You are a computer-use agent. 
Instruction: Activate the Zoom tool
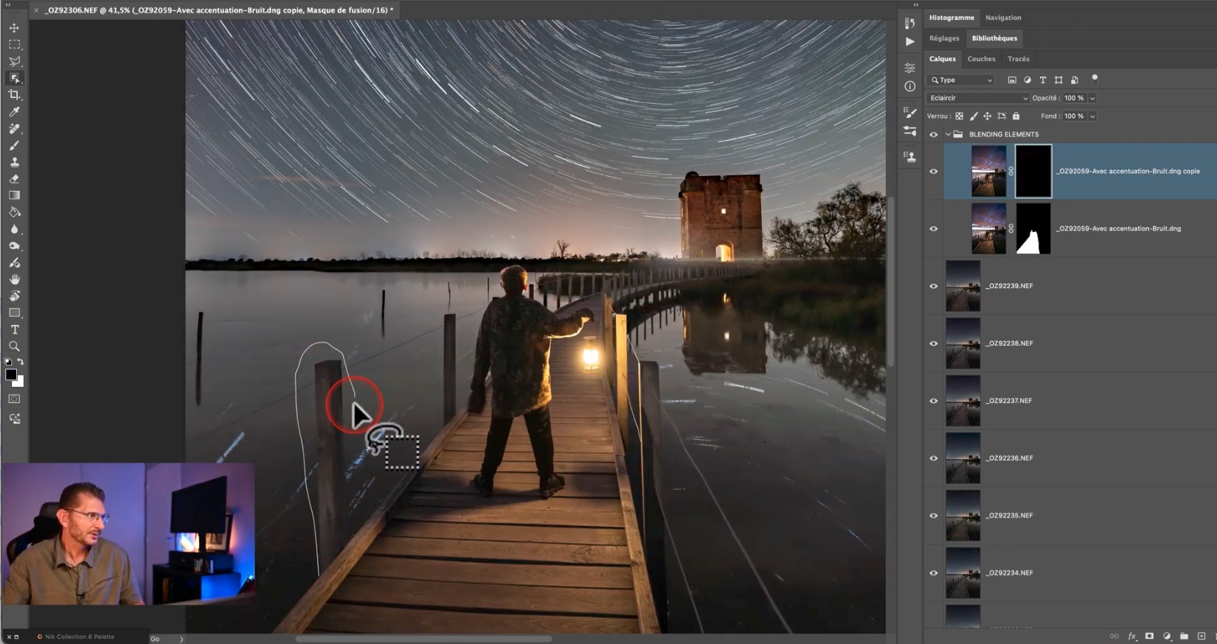(x=14, y=346)
